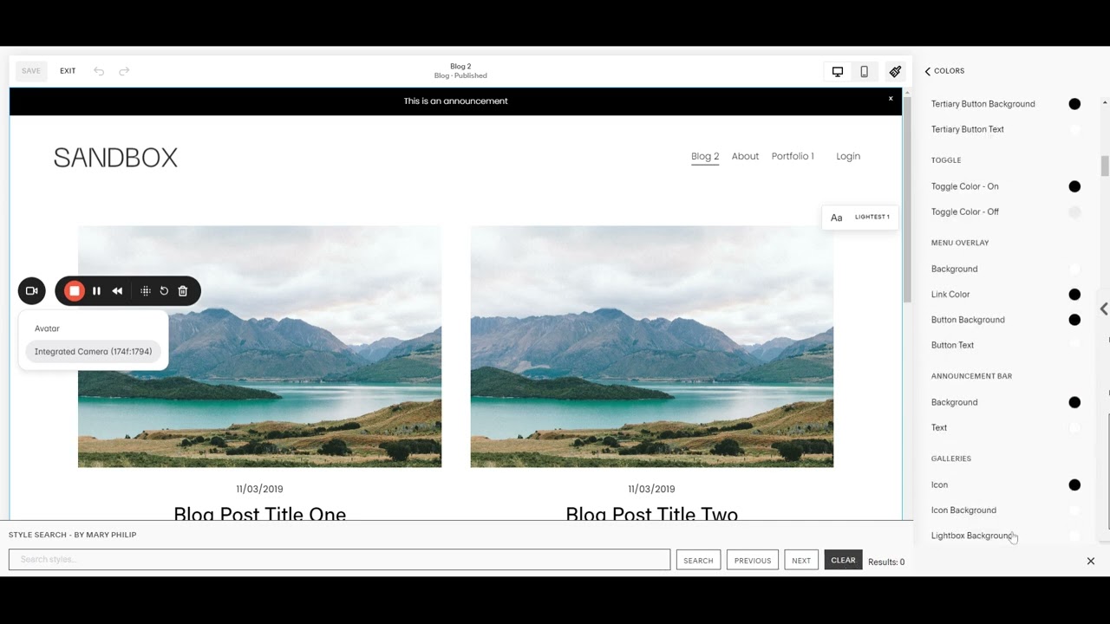The width and height of the screenshot is (1110, 624).
Task: Toggle the webcam camera button
Action: (x=31, y=291)
